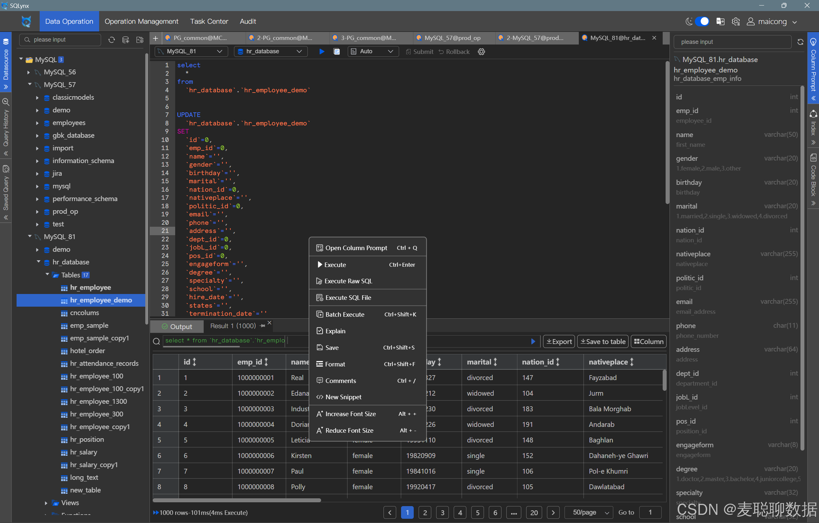Click the Export button

pos(559,341)
